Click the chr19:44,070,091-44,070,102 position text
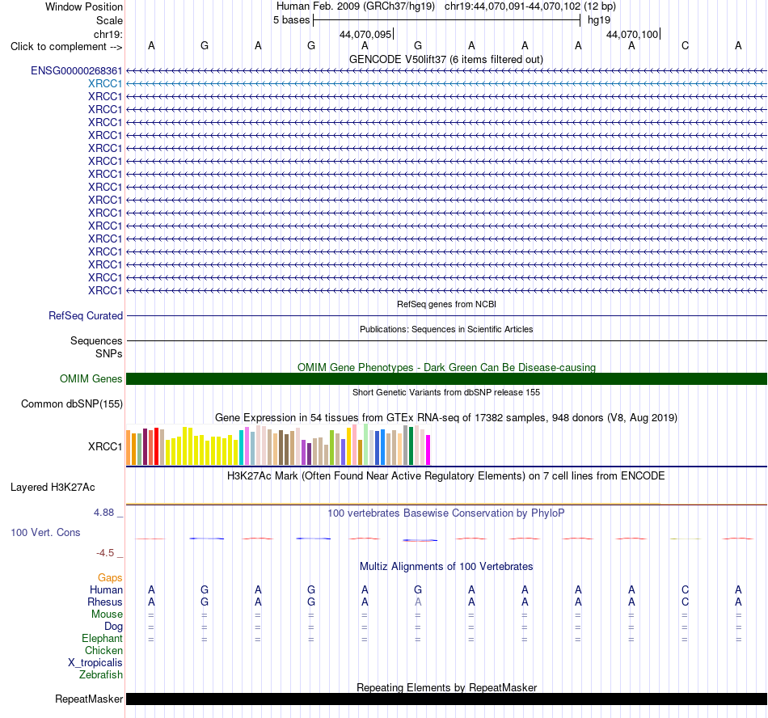Screen dimensions: 768x718 pyautogui.click(x=513, y=6)
